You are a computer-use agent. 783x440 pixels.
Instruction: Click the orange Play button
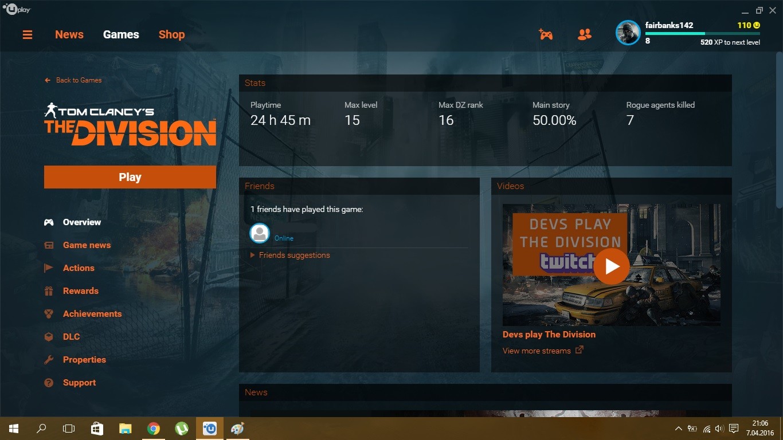coord(130,177)
